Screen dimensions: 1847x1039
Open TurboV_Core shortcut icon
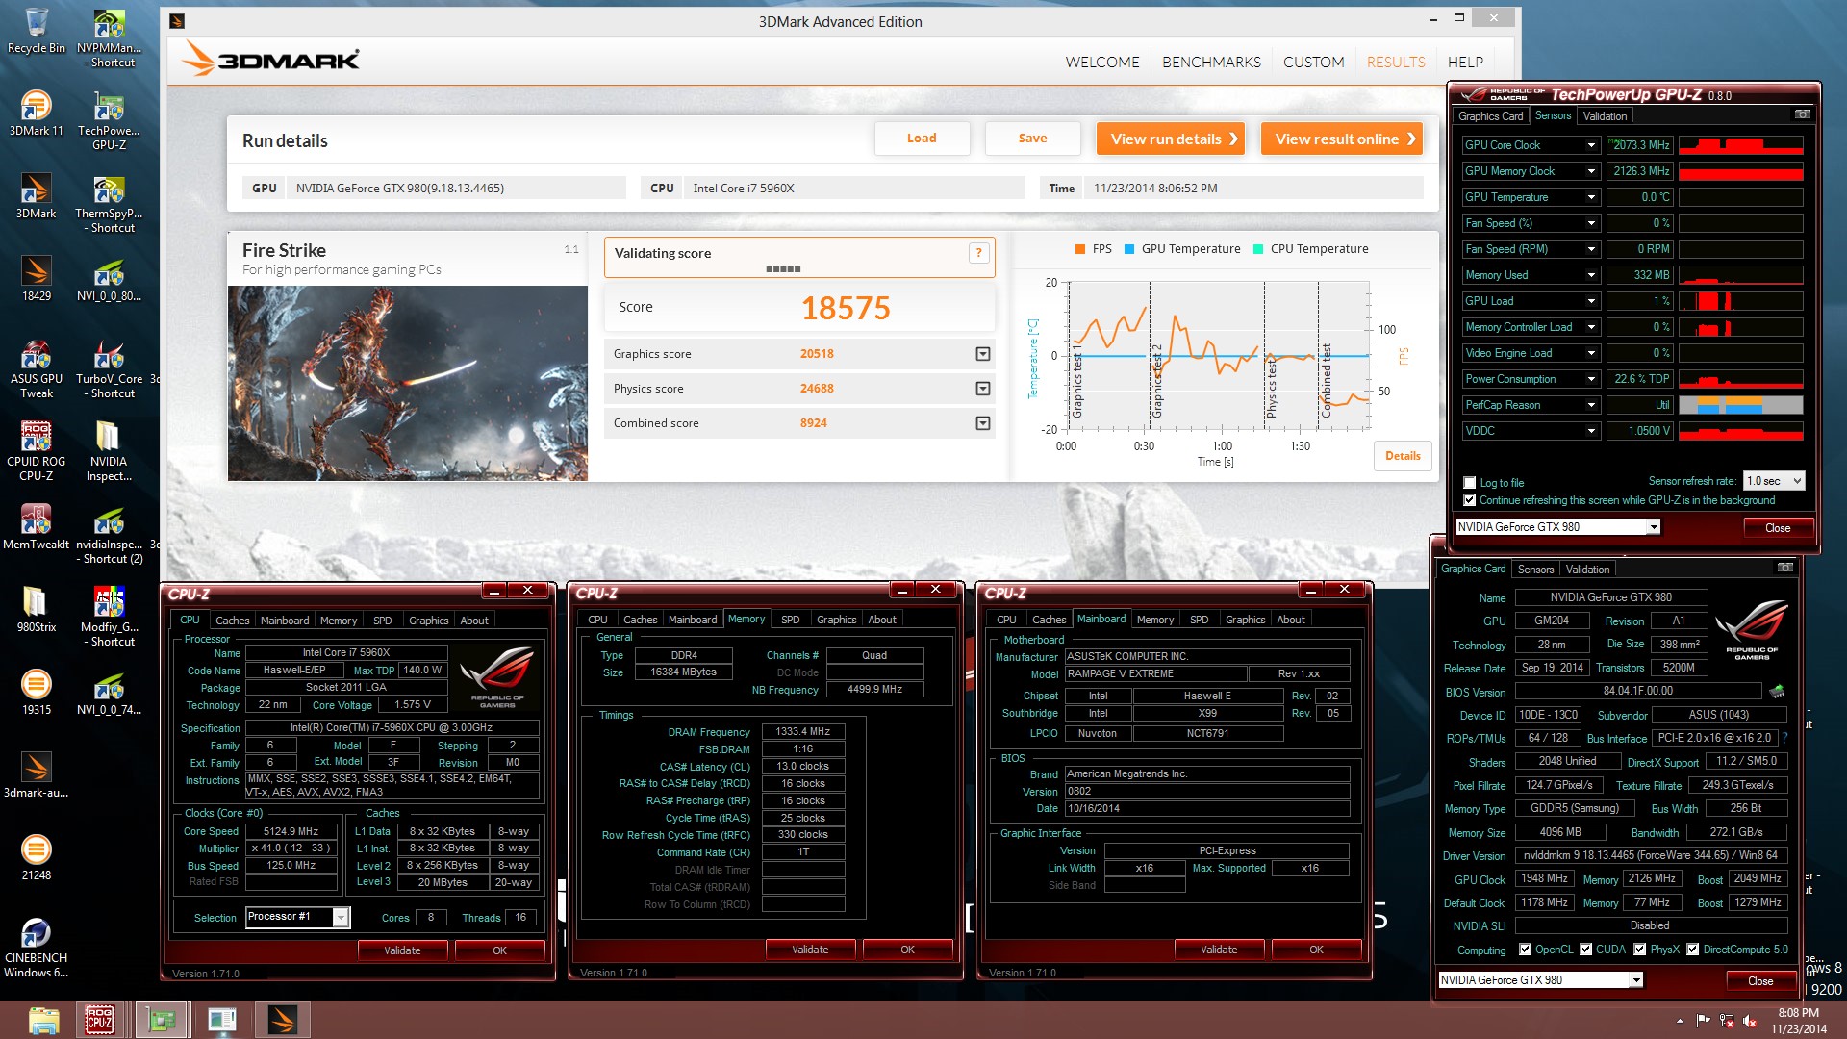(109, 368)
